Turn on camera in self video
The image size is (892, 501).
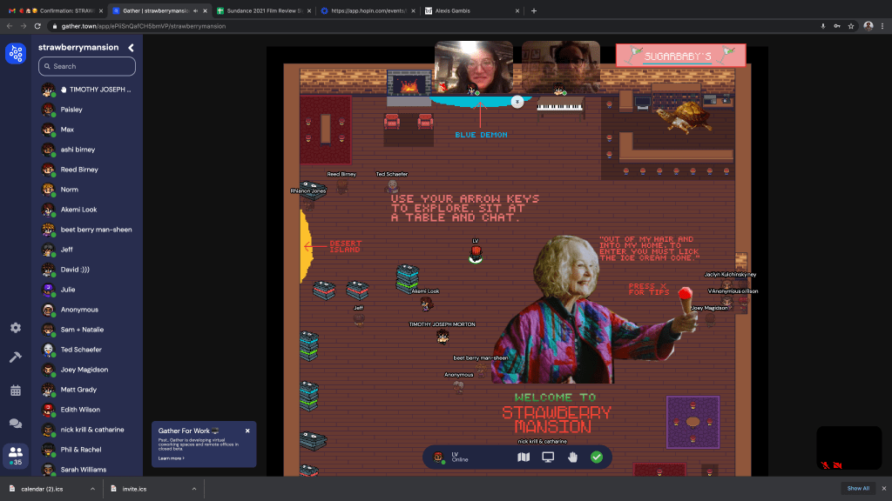coord(838,465)
